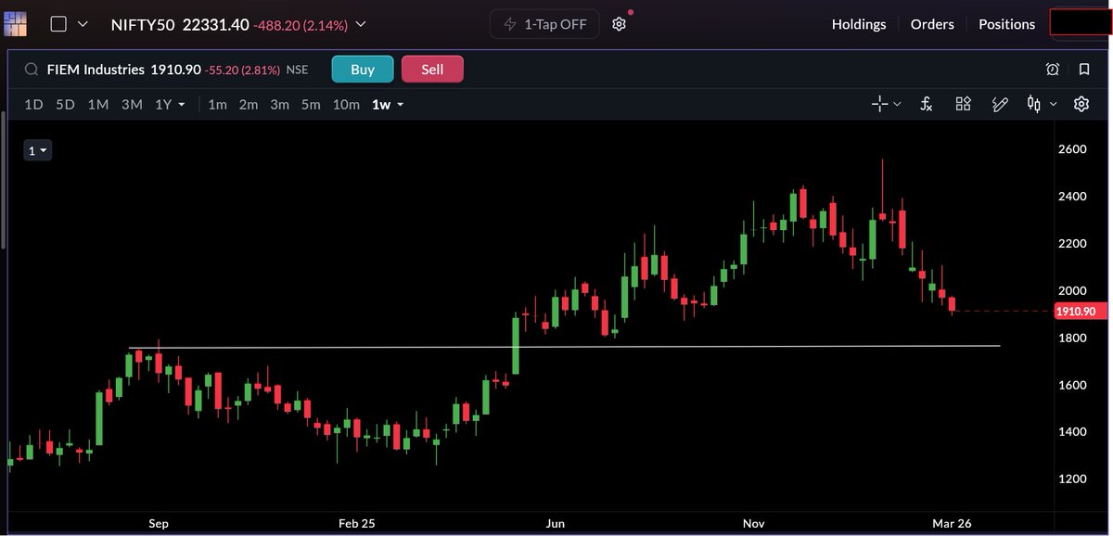Viewport: 1113px width, 536px height.
Task: Select the 5D date range
Action: point(65,105)
